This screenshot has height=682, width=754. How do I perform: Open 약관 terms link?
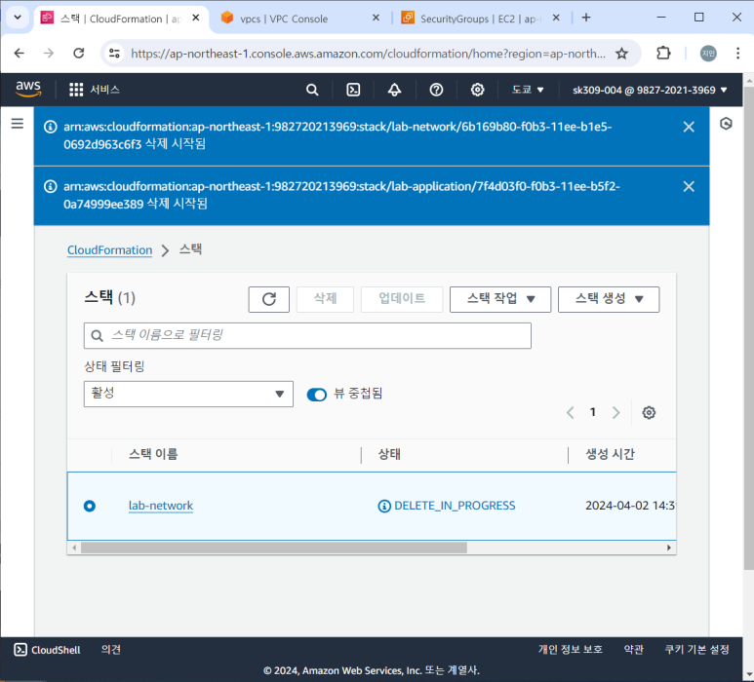(634, 649)
